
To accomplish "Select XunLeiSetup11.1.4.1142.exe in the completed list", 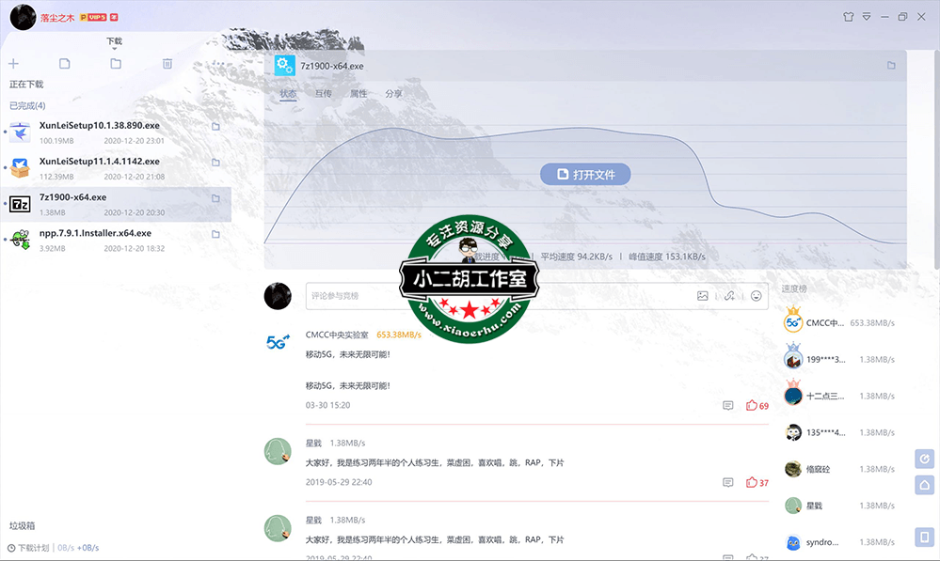I will 99,162.
